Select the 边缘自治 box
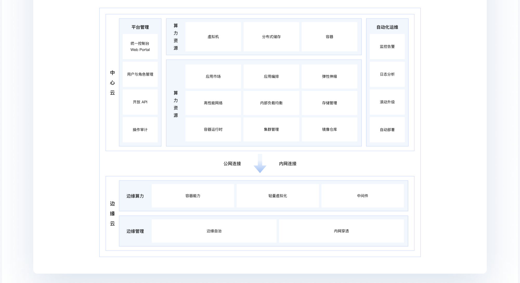Viewport: 520px width, 283px height. click(x=214, y=231)
